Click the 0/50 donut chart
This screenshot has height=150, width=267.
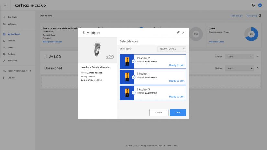click(x=196, y=34)
